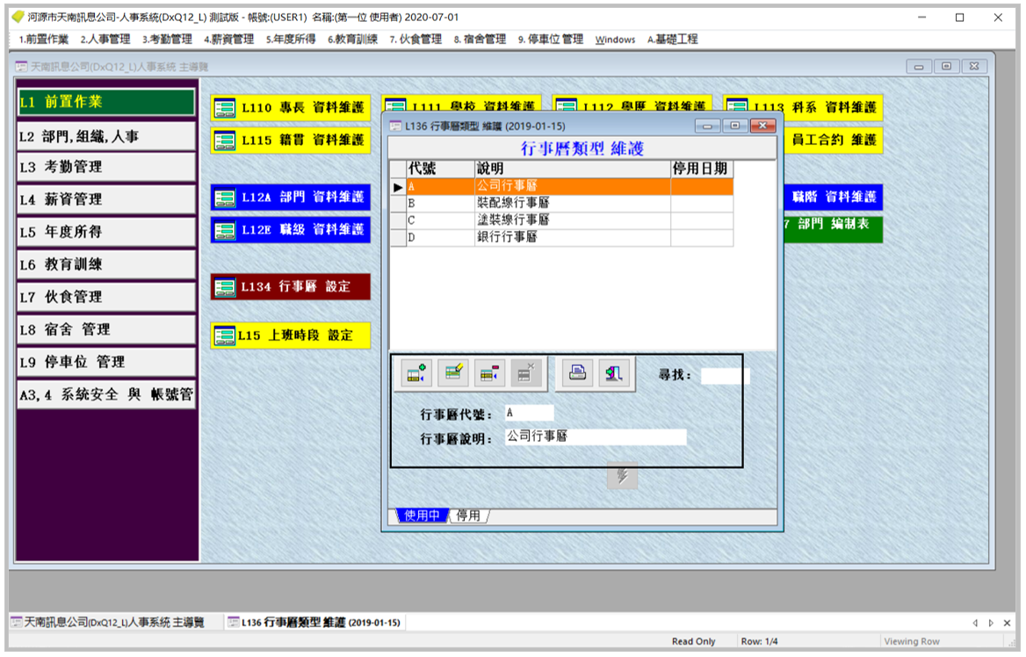The height and width of the screenshot is (657, 1026).
Task: Click the edit record icon
Action: click(453, 373)
